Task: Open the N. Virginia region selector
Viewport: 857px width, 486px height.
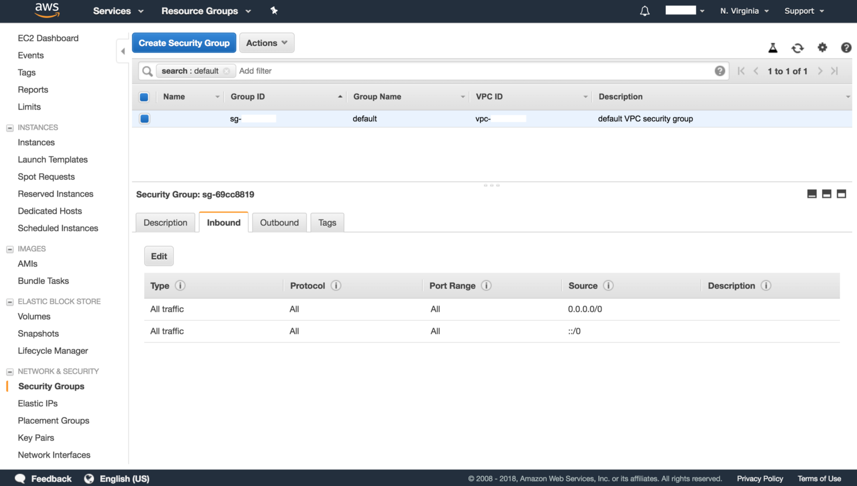Action: pyautogui.click(x=745, y=11)
